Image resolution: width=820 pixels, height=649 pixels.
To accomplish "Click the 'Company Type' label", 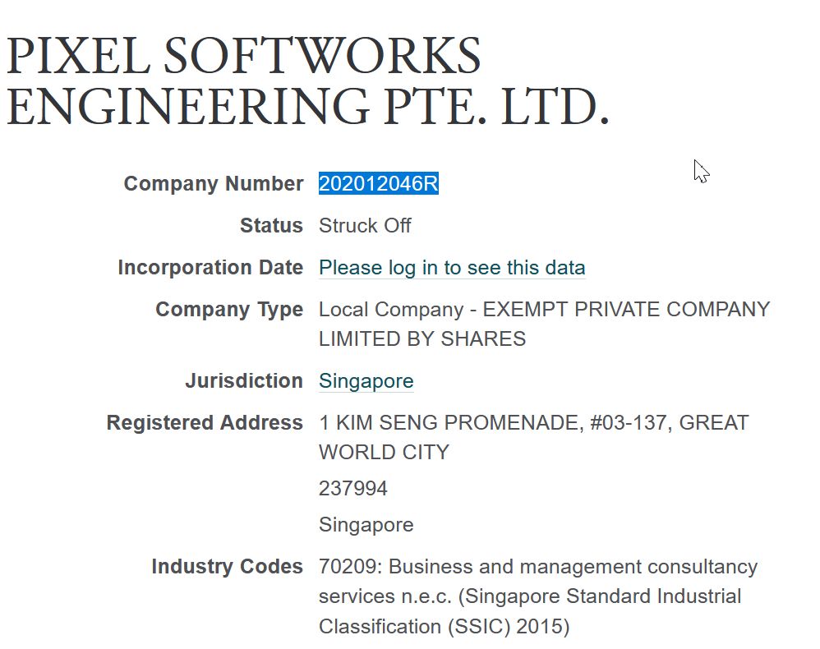I will click(229, 310).
